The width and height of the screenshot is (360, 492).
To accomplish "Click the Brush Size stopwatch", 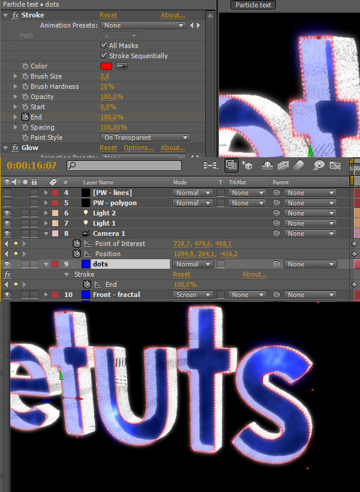I will click(x=25, y=76).
